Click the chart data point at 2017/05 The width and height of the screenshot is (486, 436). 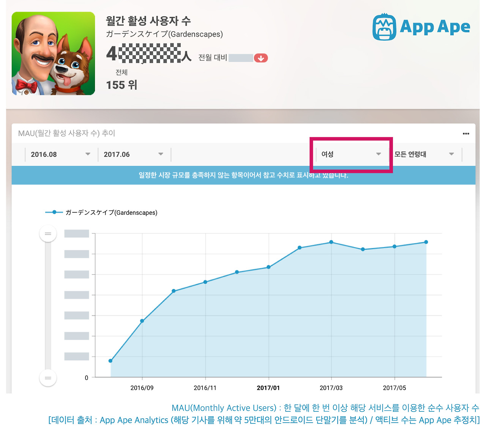394,247
